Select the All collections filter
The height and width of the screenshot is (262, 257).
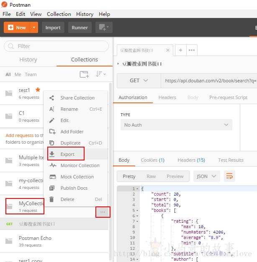coord(8,74)
